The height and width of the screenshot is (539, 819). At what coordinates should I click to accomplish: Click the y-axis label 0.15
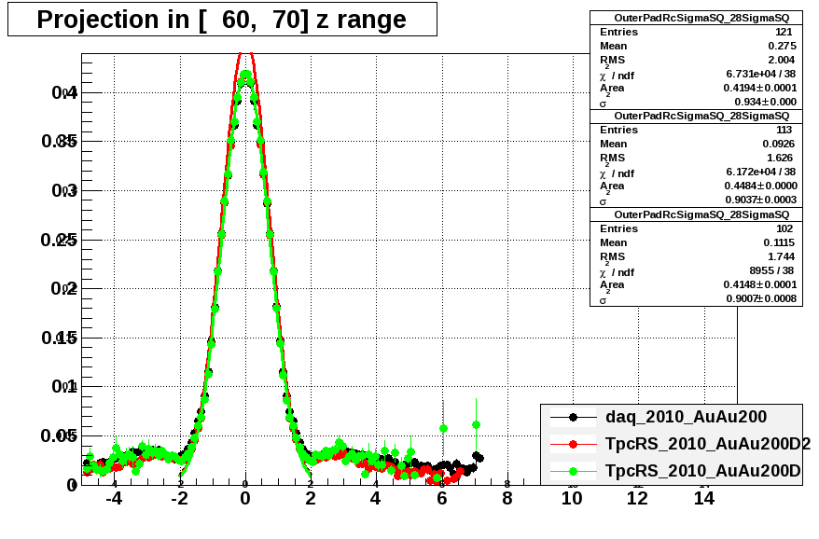59,338
